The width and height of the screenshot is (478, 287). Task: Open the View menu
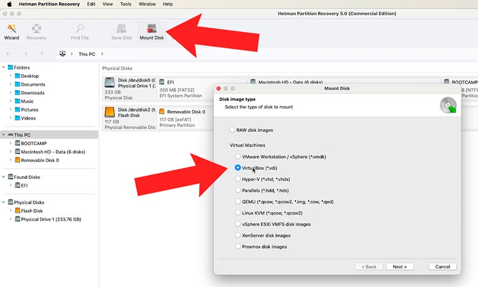107,4
